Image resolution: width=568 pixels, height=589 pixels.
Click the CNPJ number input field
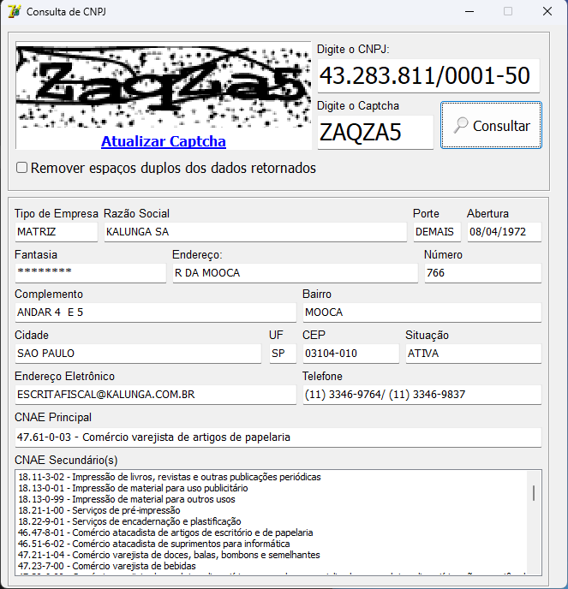click(428, 76)
